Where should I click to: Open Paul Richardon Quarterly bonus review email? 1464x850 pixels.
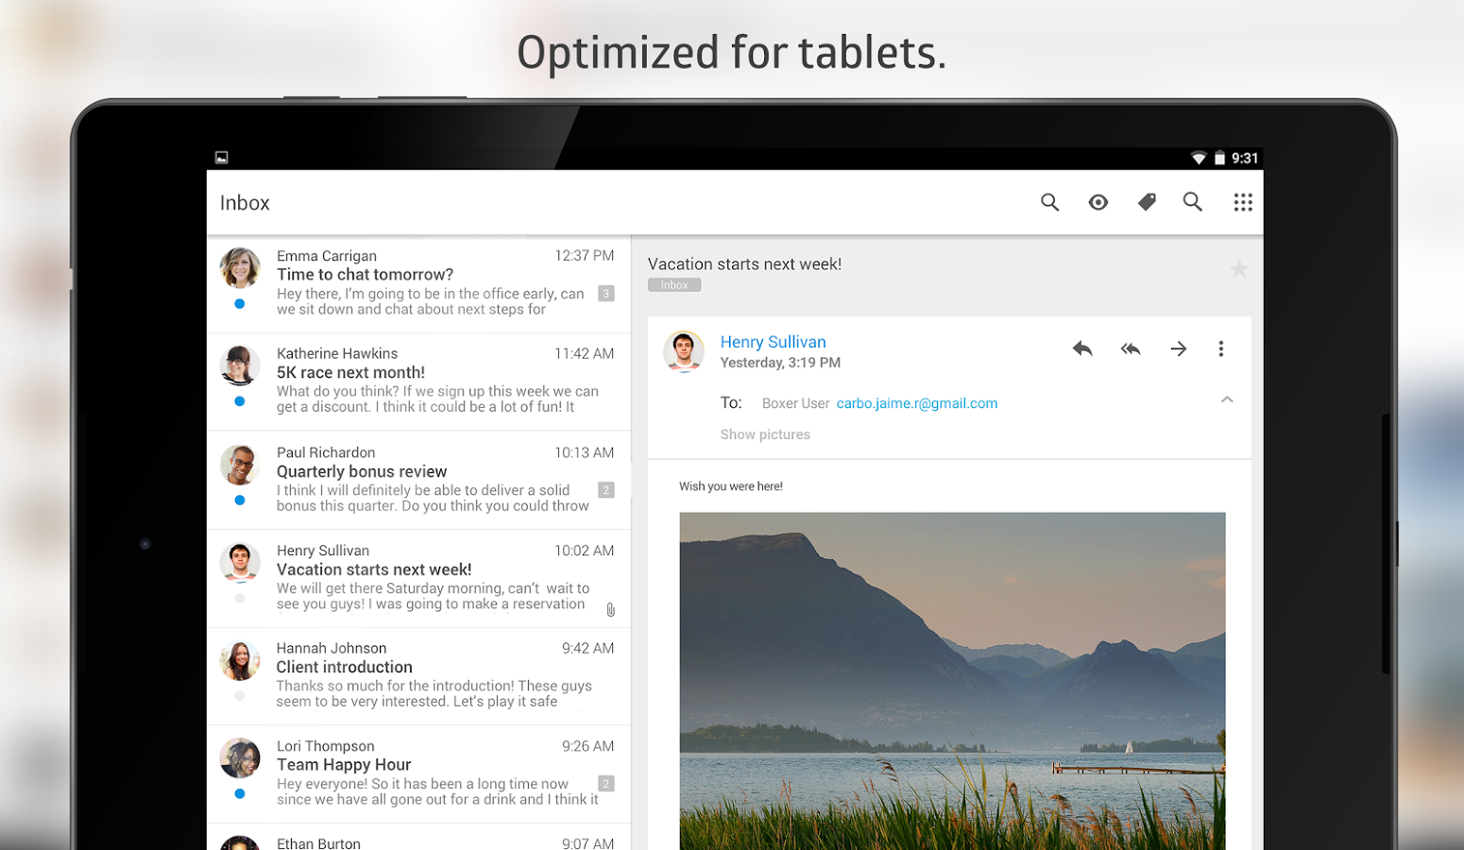coord(418,480)
